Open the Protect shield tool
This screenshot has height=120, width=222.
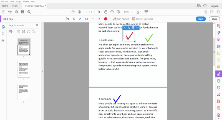pos(219,88)
